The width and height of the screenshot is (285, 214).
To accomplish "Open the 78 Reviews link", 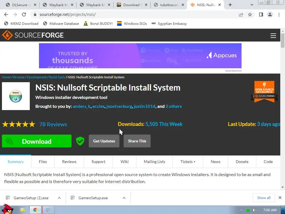I will click(53, 124).
